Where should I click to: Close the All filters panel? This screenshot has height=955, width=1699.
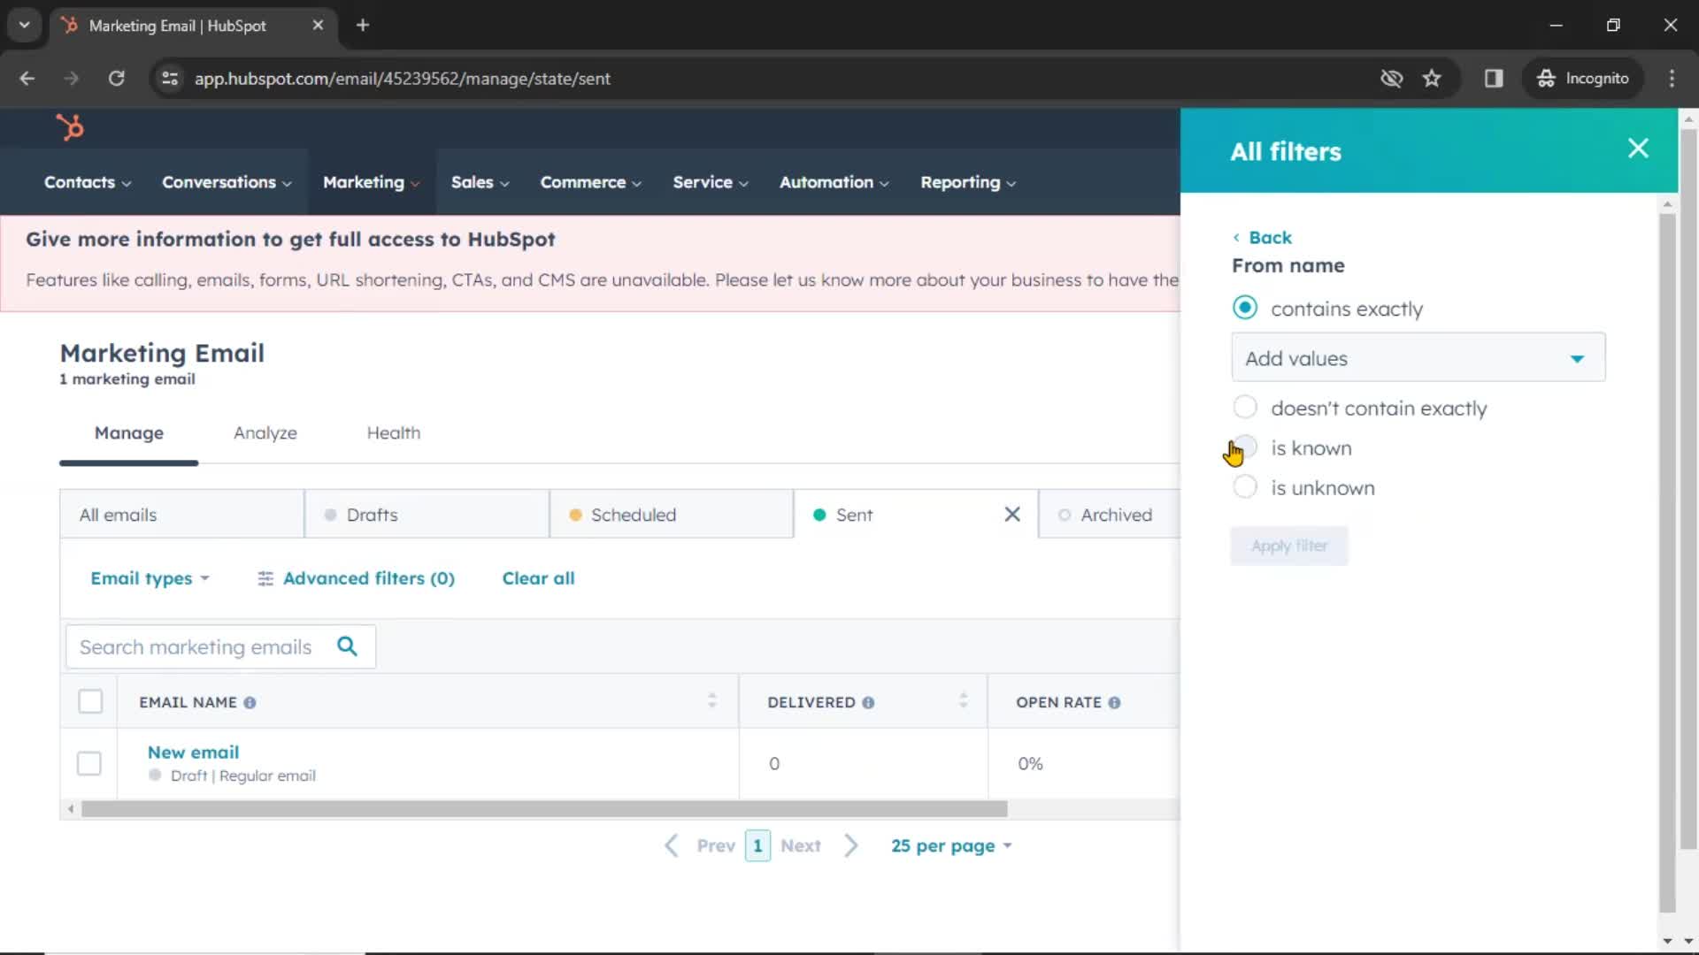pyautogui.click(x=1638, y=149)
